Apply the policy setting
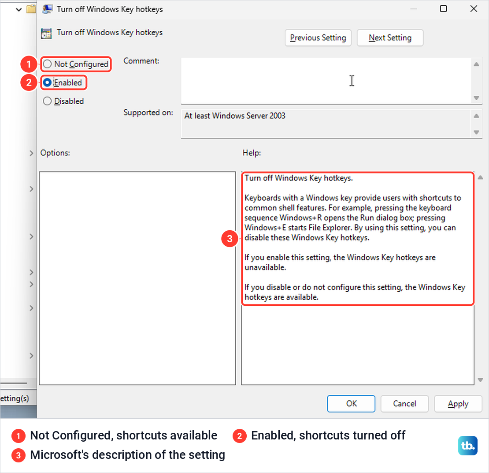This screenshot has height=473, width=489. coord(458,404)
